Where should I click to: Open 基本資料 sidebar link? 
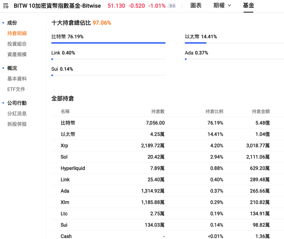[17, 79]
